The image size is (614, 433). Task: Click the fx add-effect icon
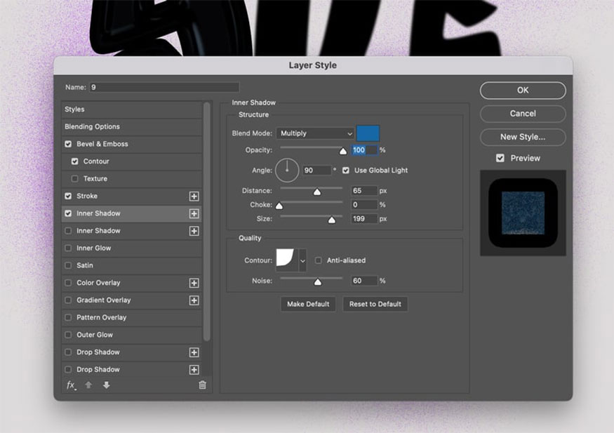(x=71, y=385)
